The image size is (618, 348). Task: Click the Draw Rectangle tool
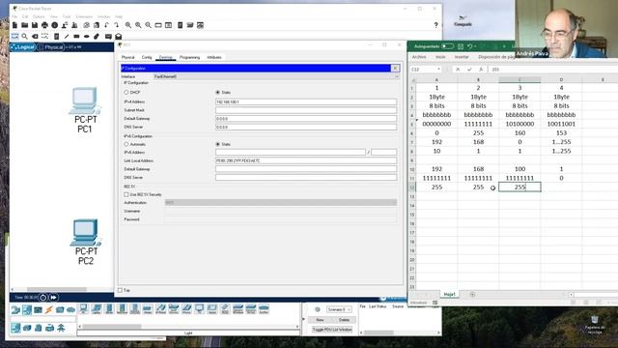(x=76, y=37)
